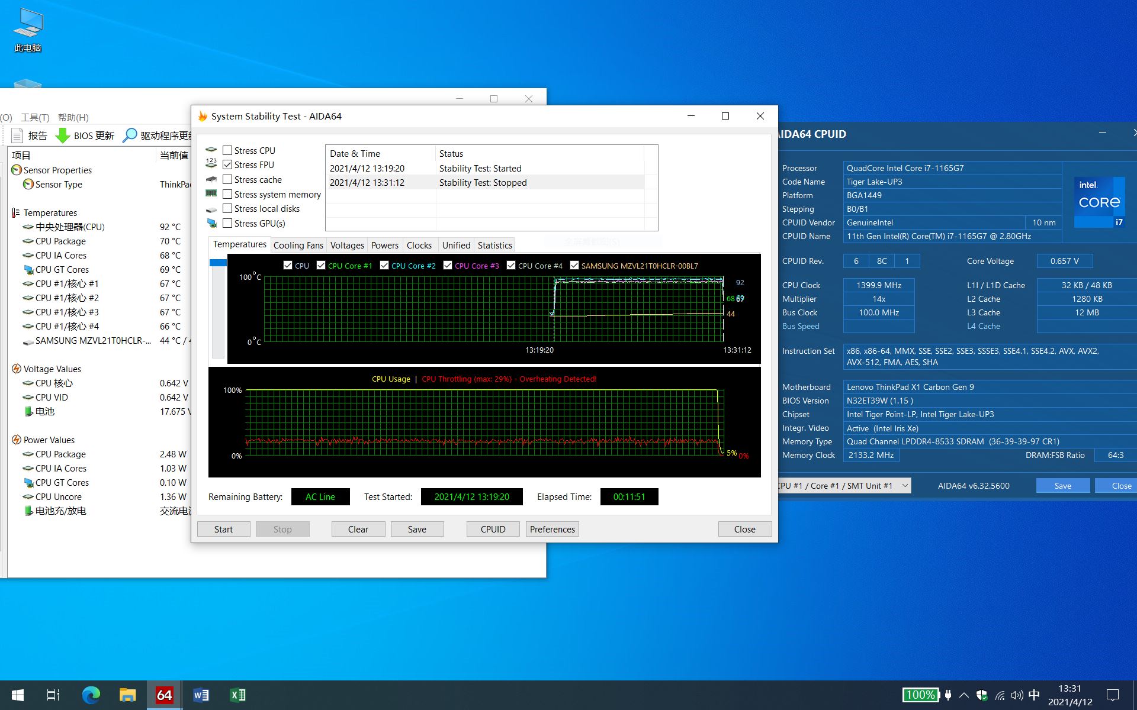Open Preferences in stability test
The width and height of the screenshot is (1137, 710).
point(552,529)
